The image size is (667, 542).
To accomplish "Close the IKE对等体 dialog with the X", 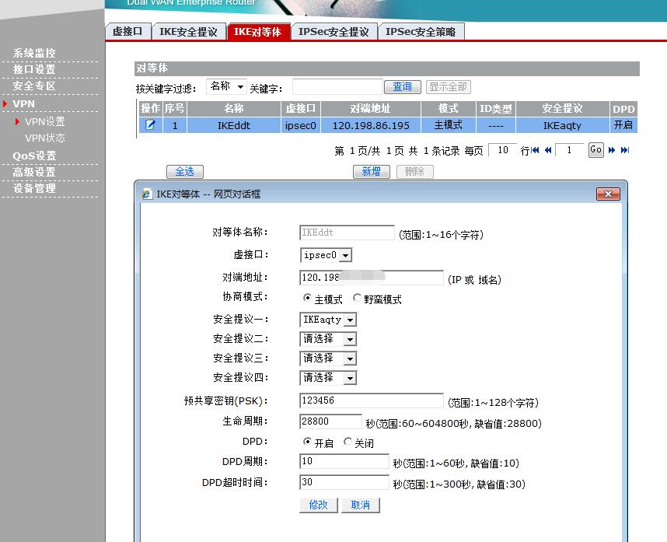I will coord(608,194).
